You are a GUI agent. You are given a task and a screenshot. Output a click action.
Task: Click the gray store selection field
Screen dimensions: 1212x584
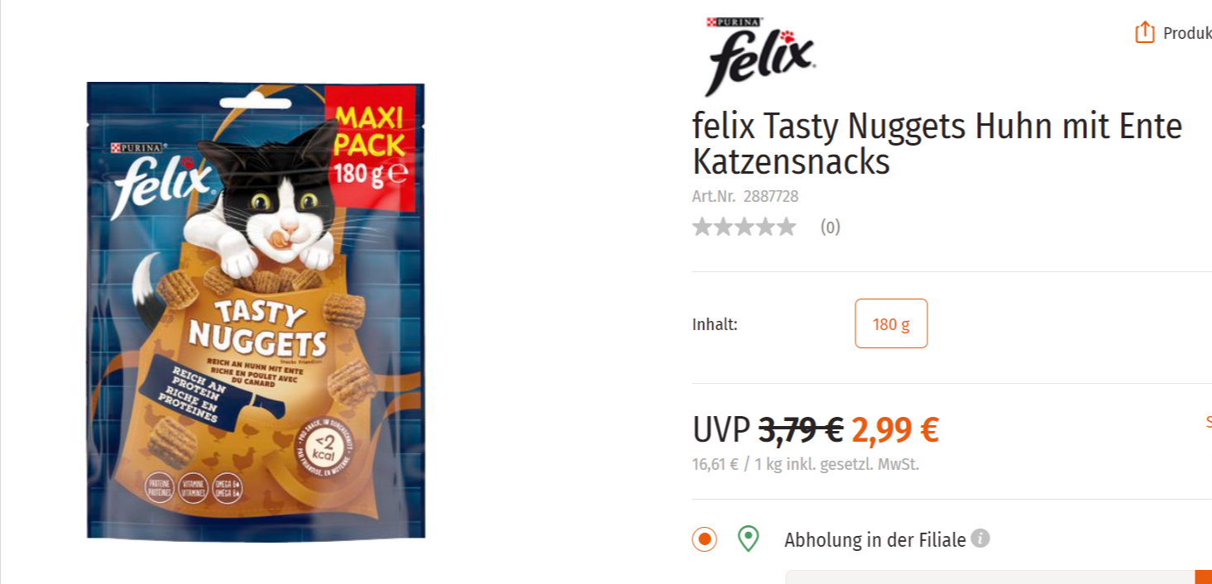pyautogui.click(x=990, y=577)
